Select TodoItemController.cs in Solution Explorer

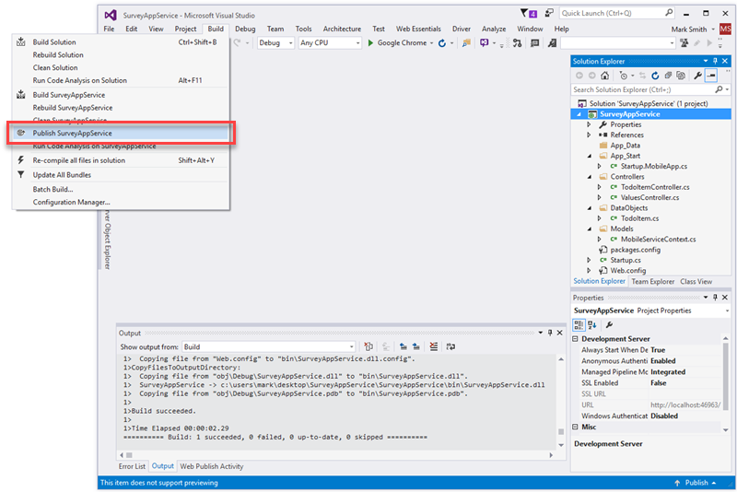(x=655, y=187)
